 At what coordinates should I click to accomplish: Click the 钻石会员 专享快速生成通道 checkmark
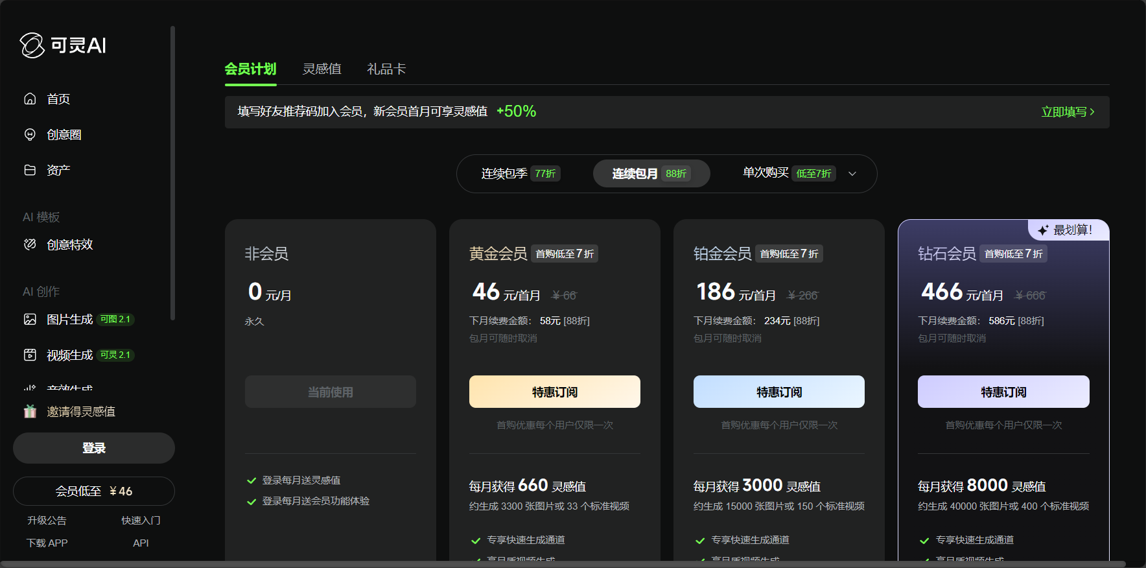pos(924,540)
